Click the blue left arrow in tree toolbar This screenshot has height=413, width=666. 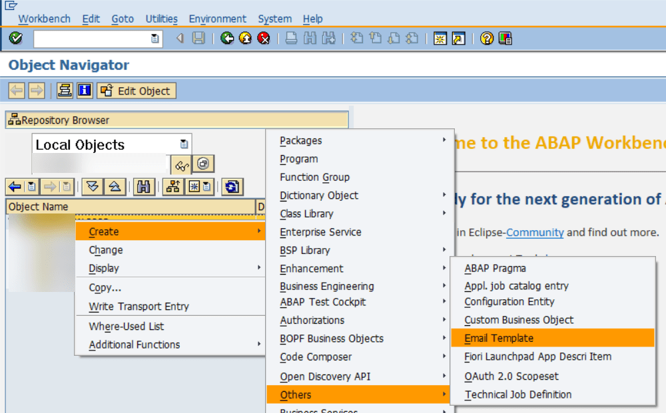tap(15, 187)
